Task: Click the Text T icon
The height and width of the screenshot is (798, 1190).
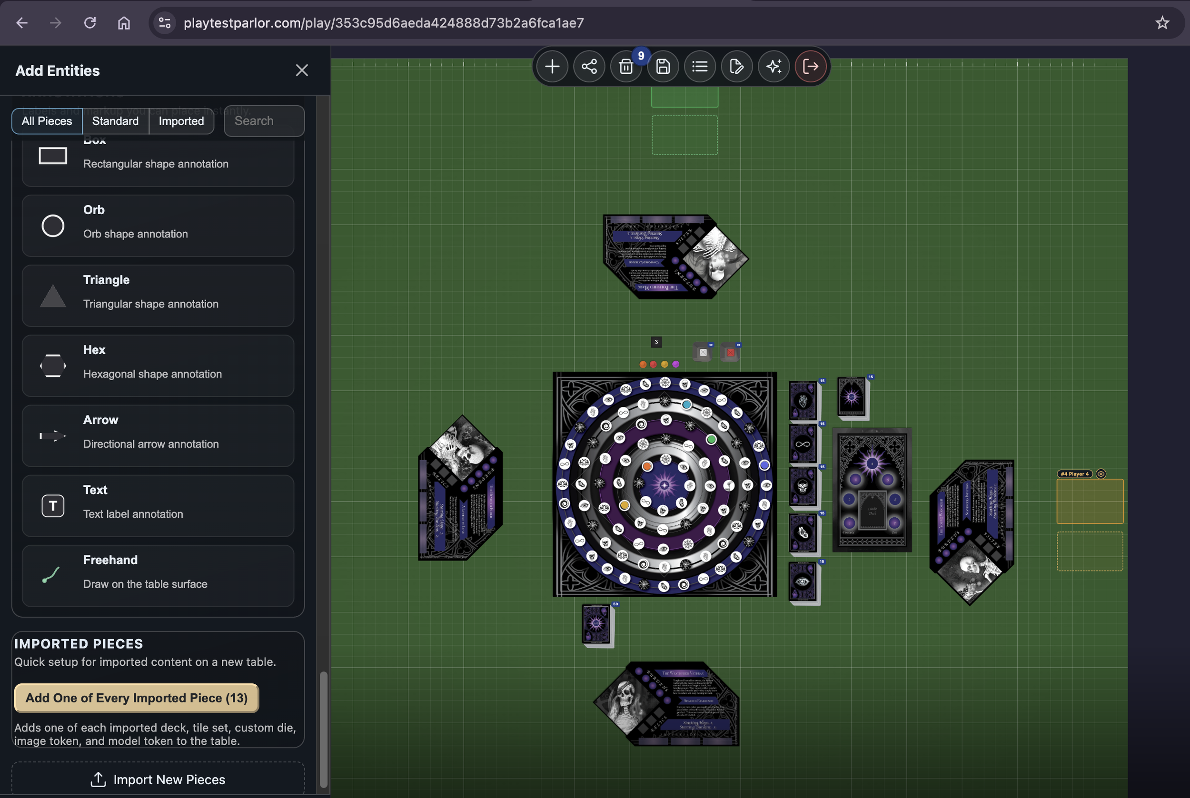Action: point(53,506)
